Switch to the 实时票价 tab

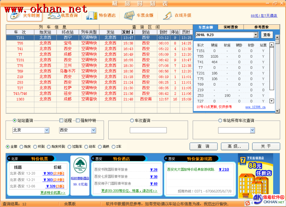coord(231,27)
